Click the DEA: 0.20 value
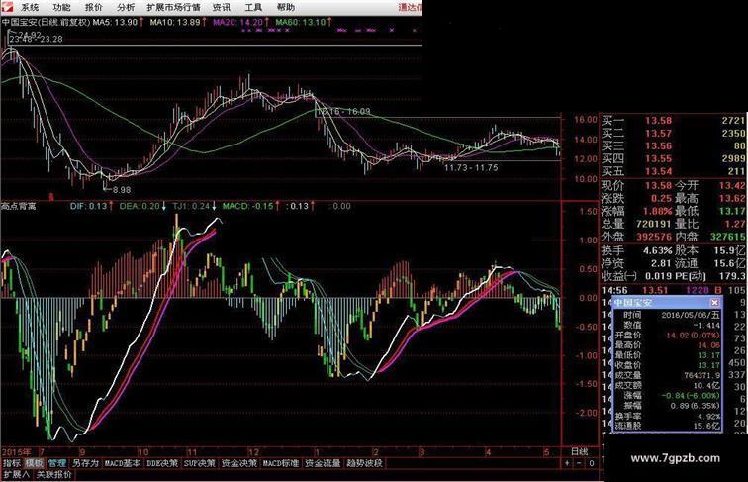748x482 pixels. (142, 206)
